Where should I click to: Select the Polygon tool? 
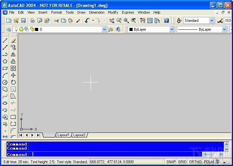pyautogui.click(x=5, y=61)
